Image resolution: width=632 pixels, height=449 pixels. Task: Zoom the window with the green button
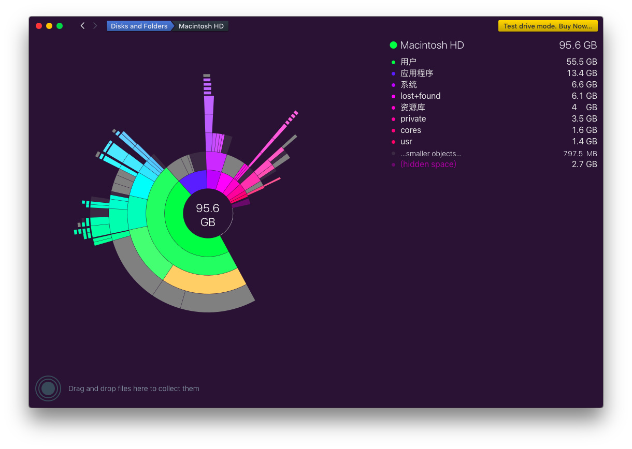(60, 26)
